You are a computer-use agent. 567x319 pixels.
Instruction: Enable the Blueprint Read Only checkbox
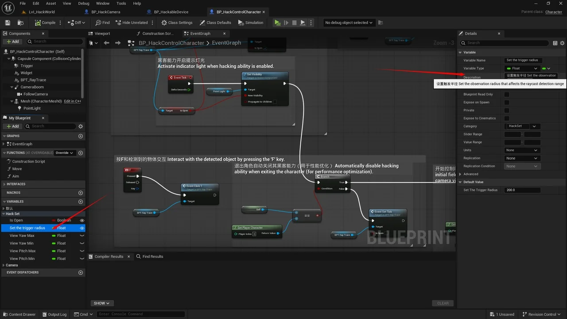507,94
